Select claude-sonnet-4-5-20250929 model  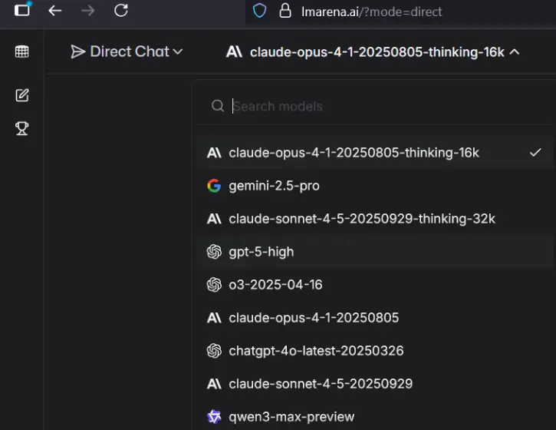coord(374,384)
